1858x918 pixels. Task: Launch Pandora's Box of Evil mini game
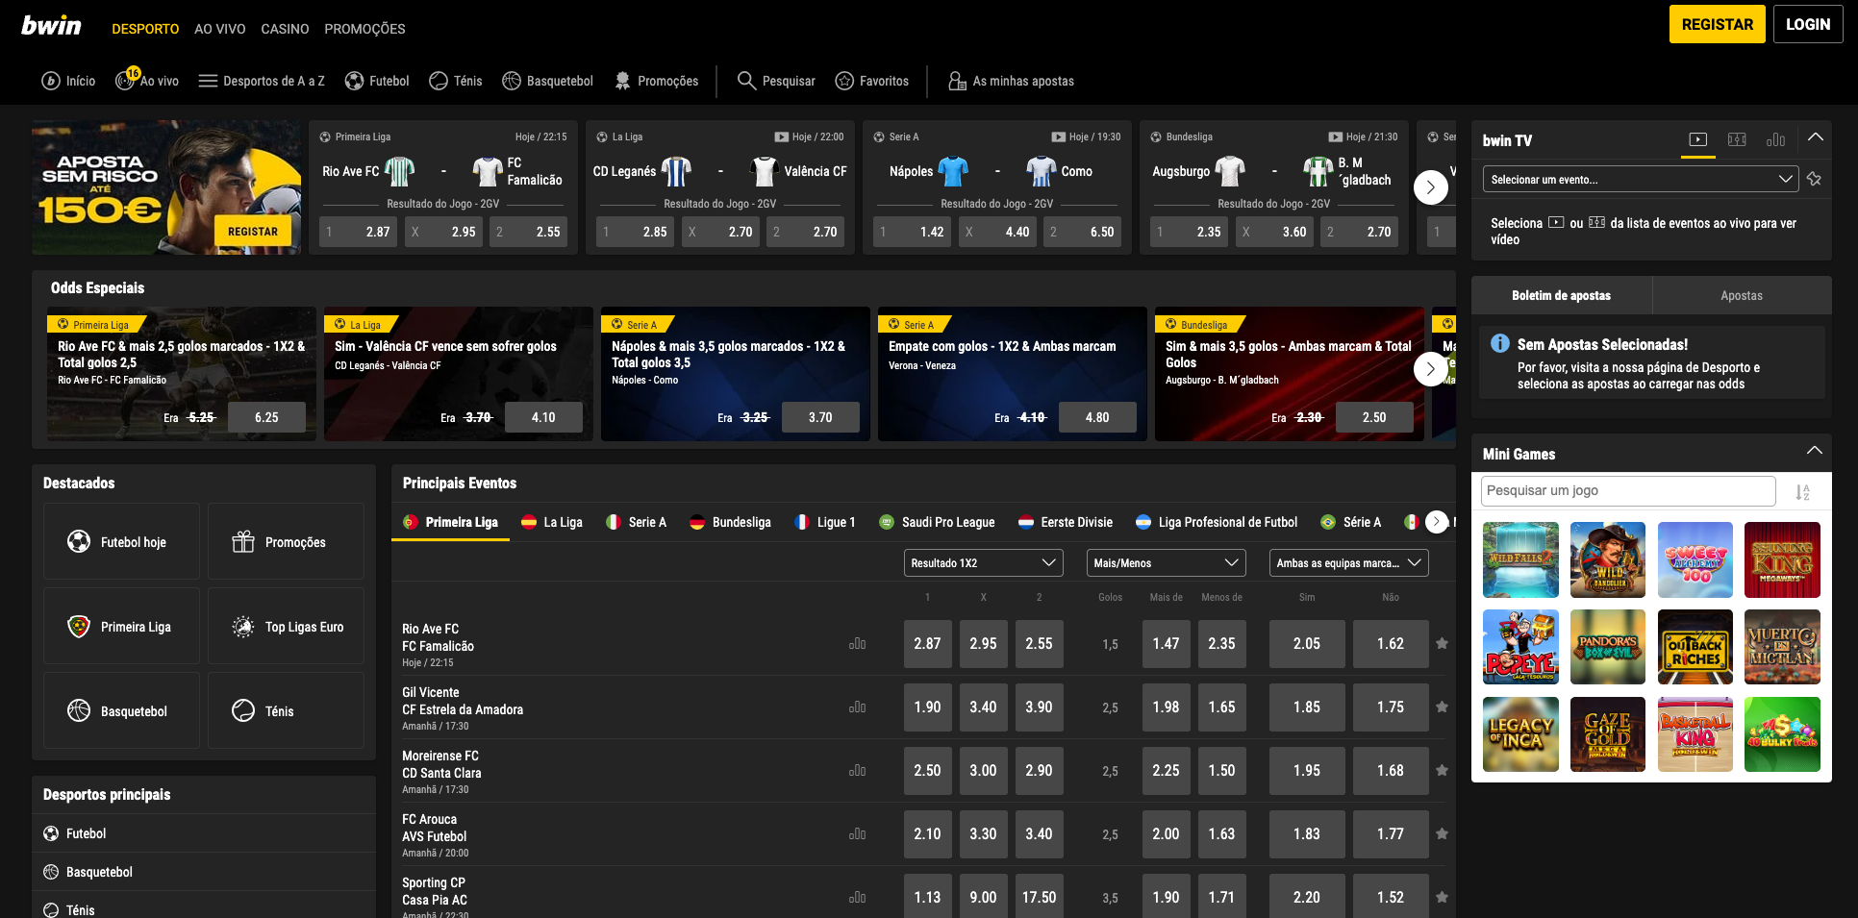[x=1608, y=647]
